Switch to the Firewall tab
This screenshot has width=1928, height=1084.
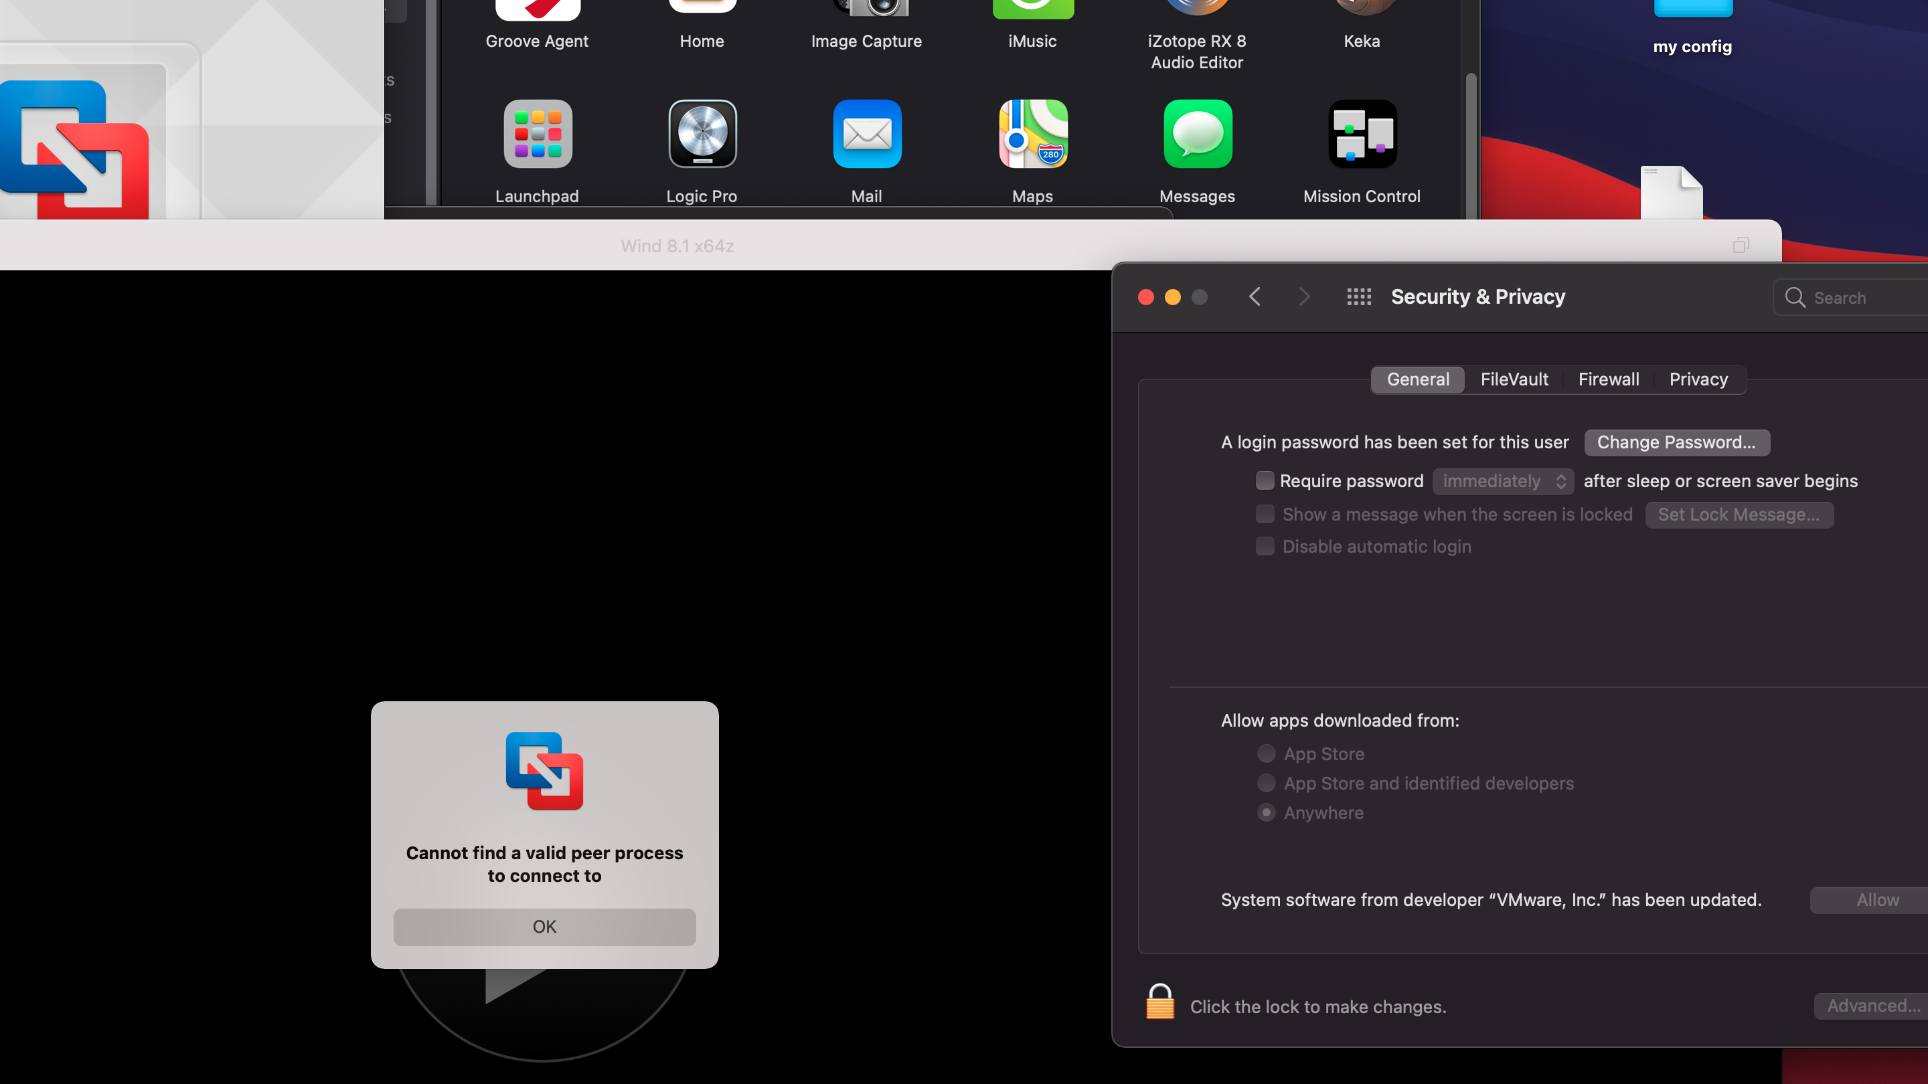(1609, 379)
